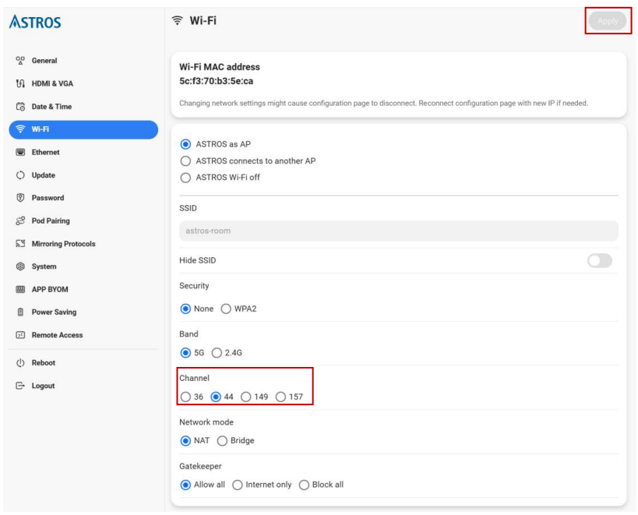Screen dimensions: 638x515
Task: Select the 2.4G band
Action: pos(217,353)
